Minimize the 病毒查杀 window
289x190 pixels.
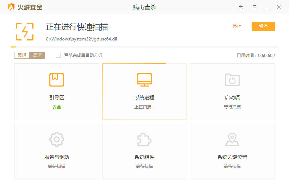tap(266, 7)
